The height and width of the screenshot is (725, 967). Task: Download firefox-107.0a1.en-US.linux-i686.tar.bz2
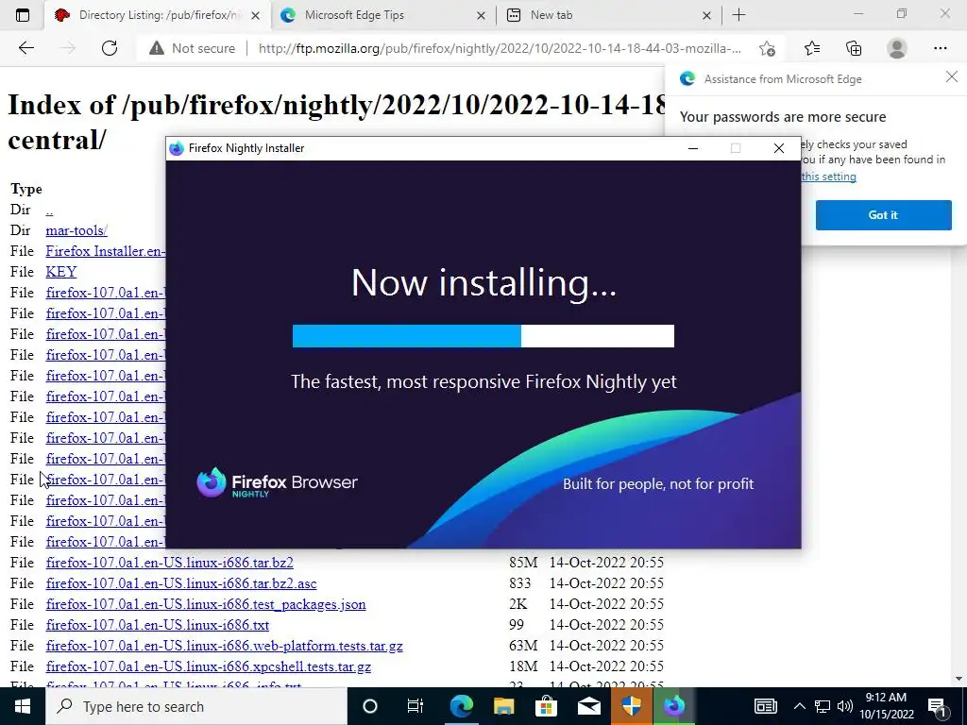point(170,563)
